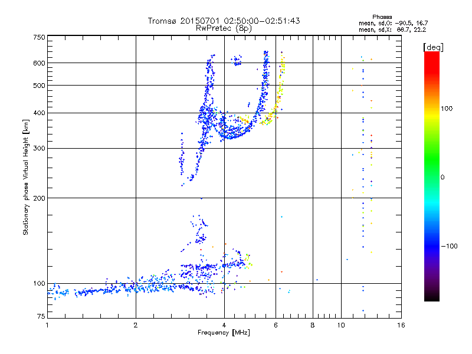Click the x-axis tick label '4'
Screen dimensions: 472x354
point(224,325)
